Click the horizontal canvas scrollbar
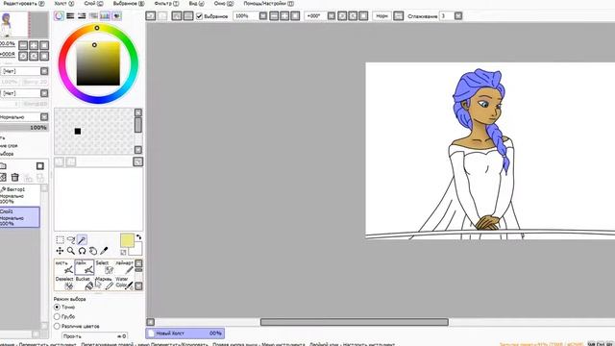 point(355,322)
